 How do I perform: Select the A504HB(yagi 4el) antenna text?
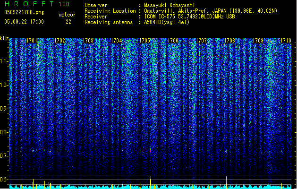[x=167, y=22]
